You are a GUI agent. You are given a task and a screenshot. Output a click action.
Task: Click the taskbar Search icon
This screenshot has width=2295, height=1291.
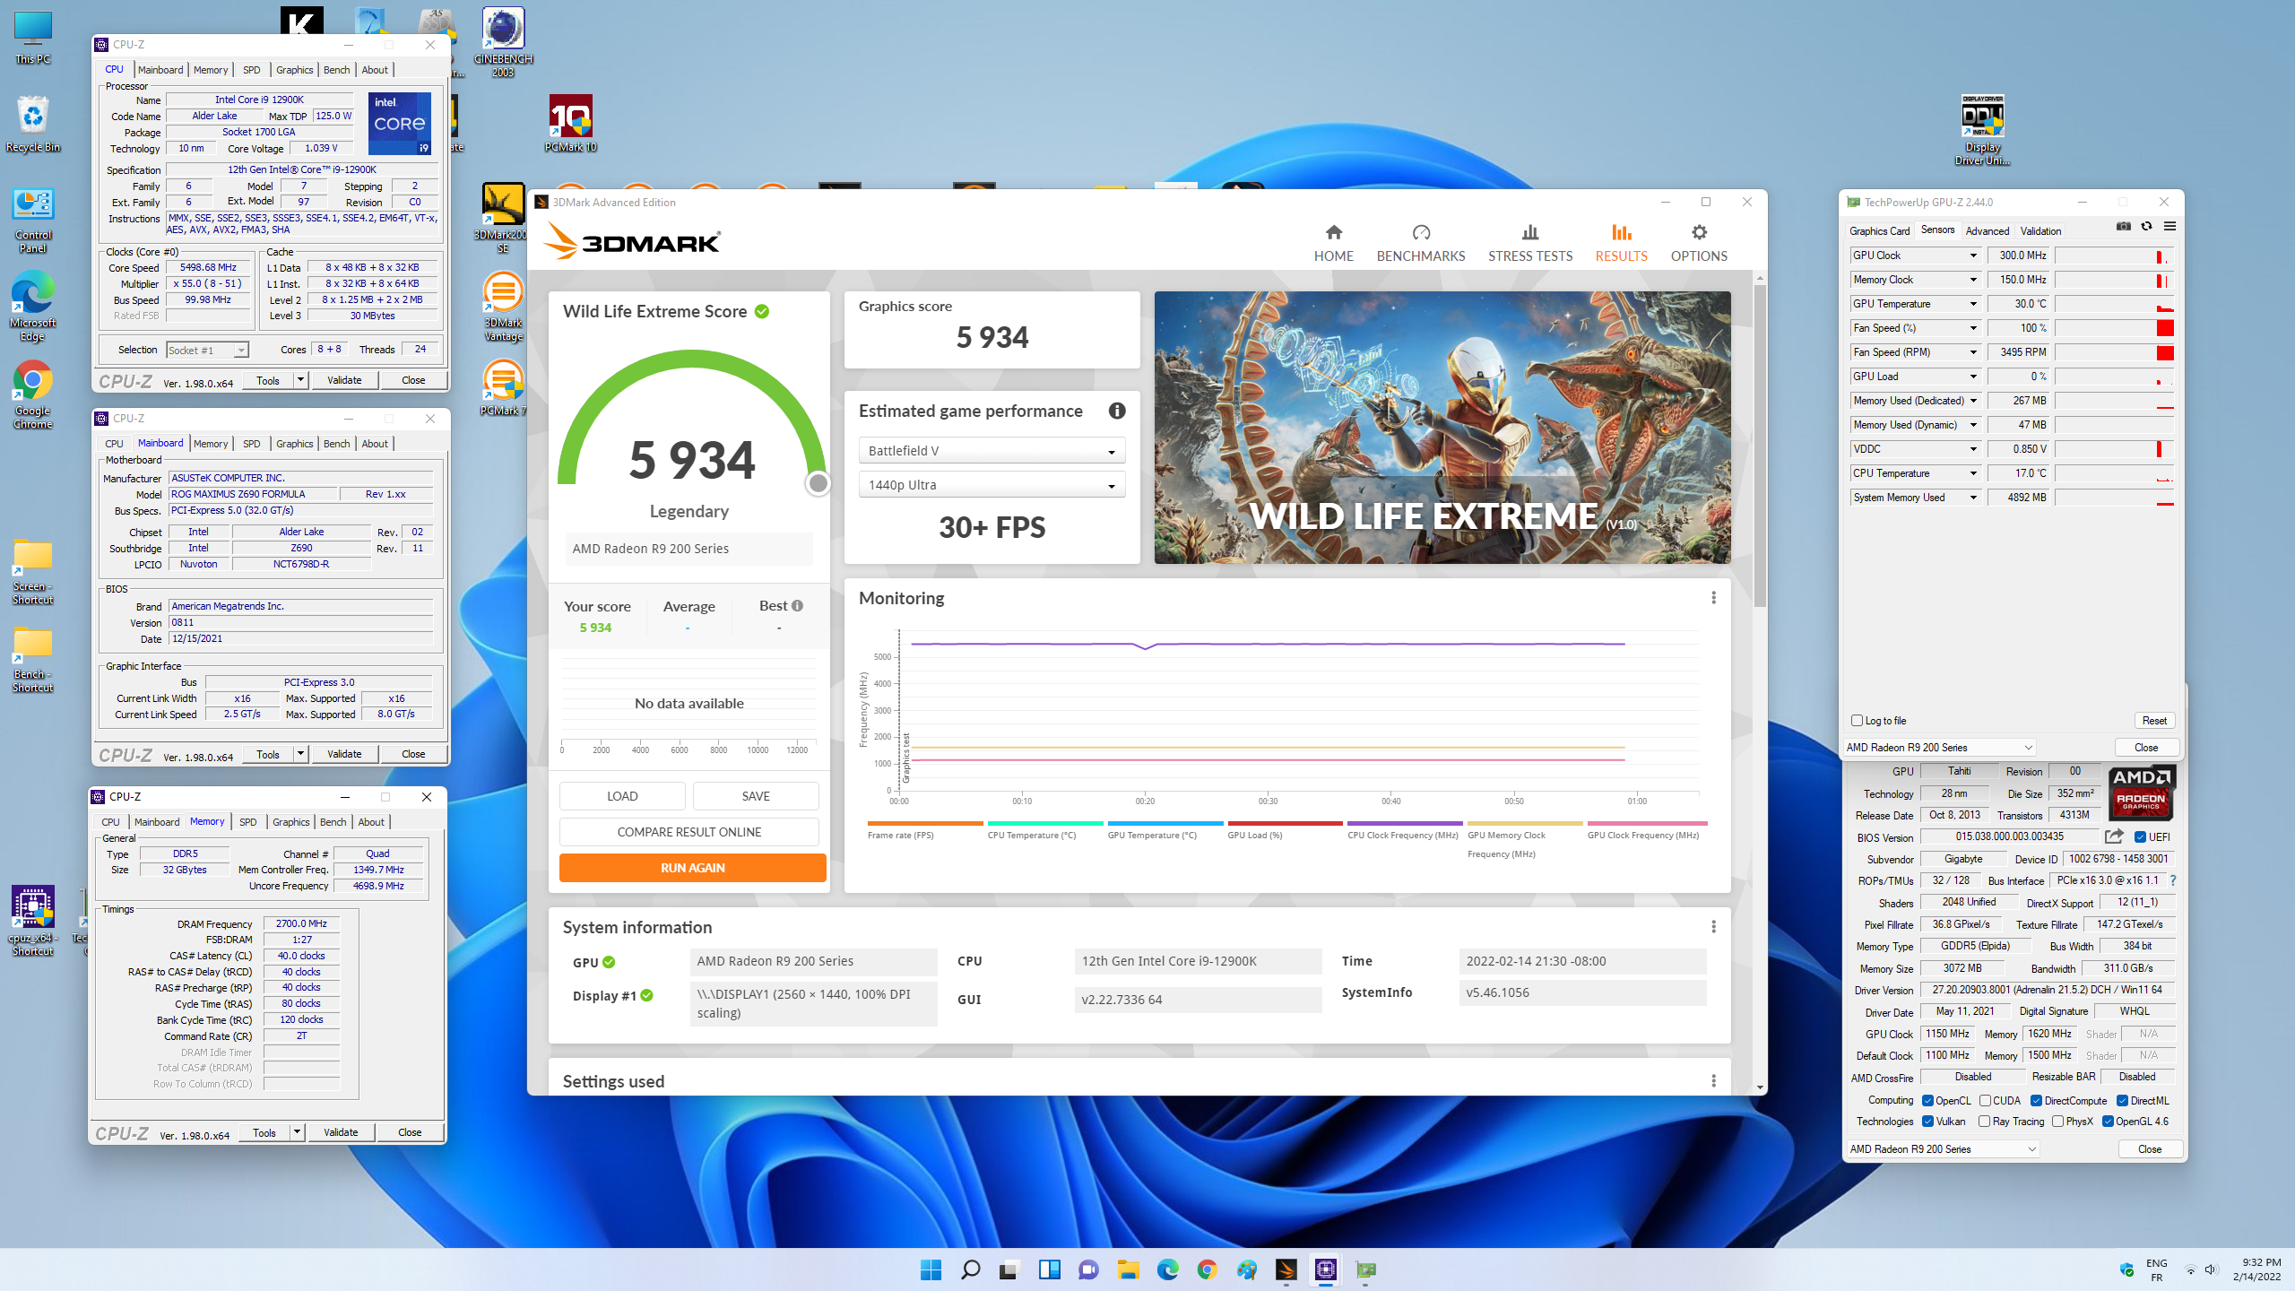[x=970, y=1269]
